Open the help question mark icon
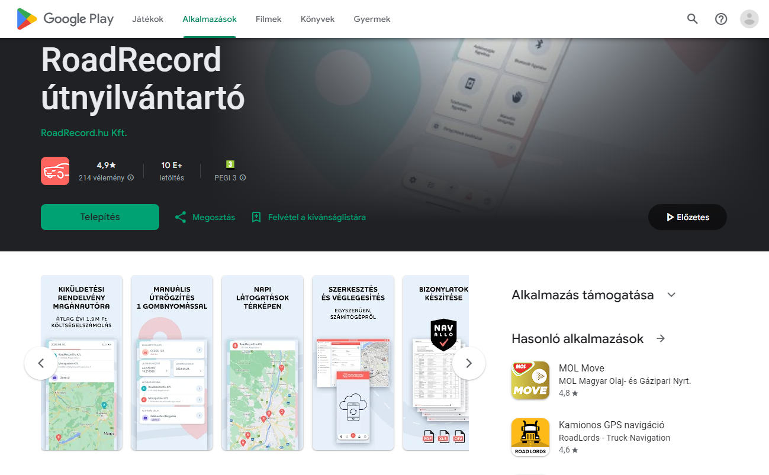Image resolution: width=769 pixels, height=475 pixels. point(720,19)
